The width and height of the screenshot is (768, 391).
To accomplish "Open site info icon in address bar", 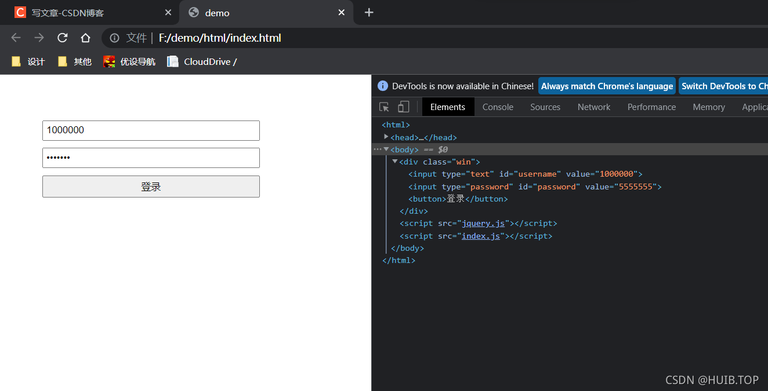I will point(115,38).
